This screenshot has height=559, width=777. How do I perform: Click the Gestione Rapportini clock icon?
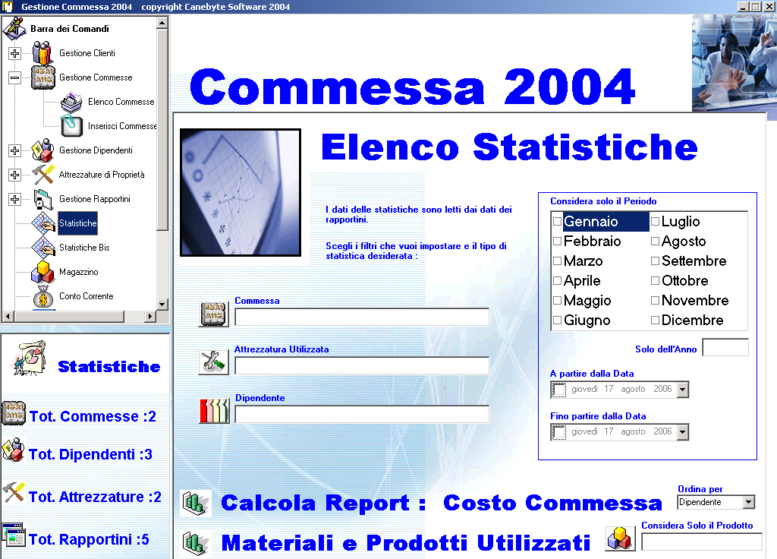click(42, 199)
